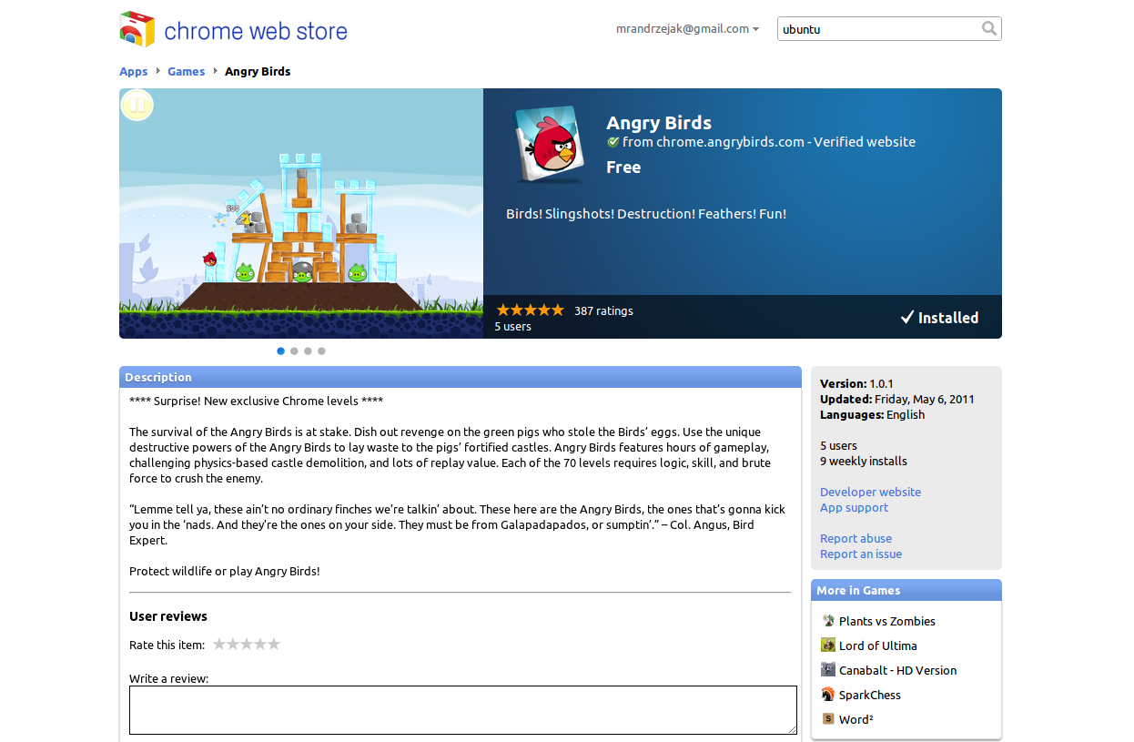The height and width of the screenshot is (742, 1134).
Task: Click the Write a review text box
Action: [x=463, y=710]
